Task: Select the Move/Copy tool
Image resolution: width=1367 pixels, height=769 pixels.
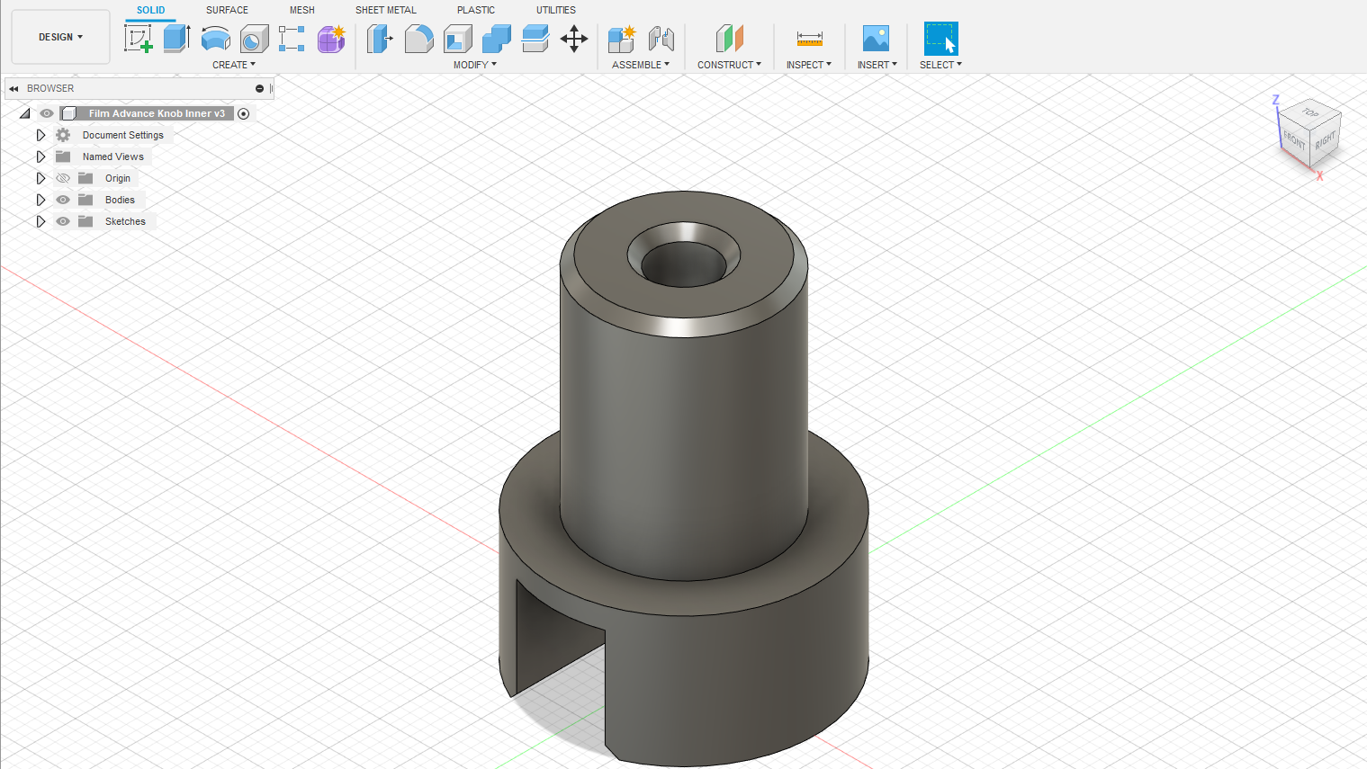Action: (574, 39)
